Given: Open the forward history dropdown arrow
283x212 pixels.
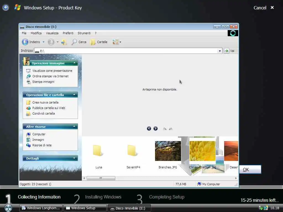Looking at the screenshot, I should coord(57,42).
